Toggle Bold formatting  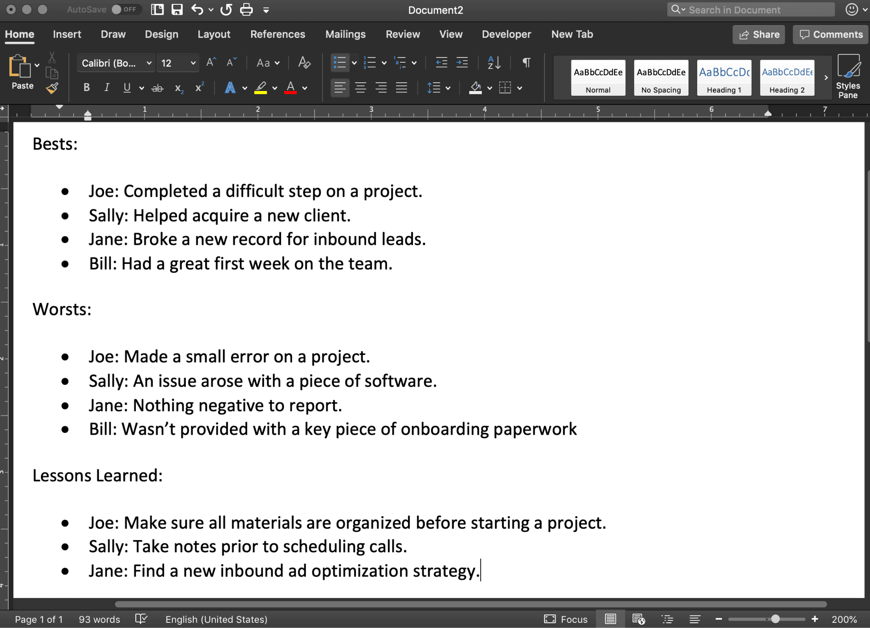pos(87,88)
